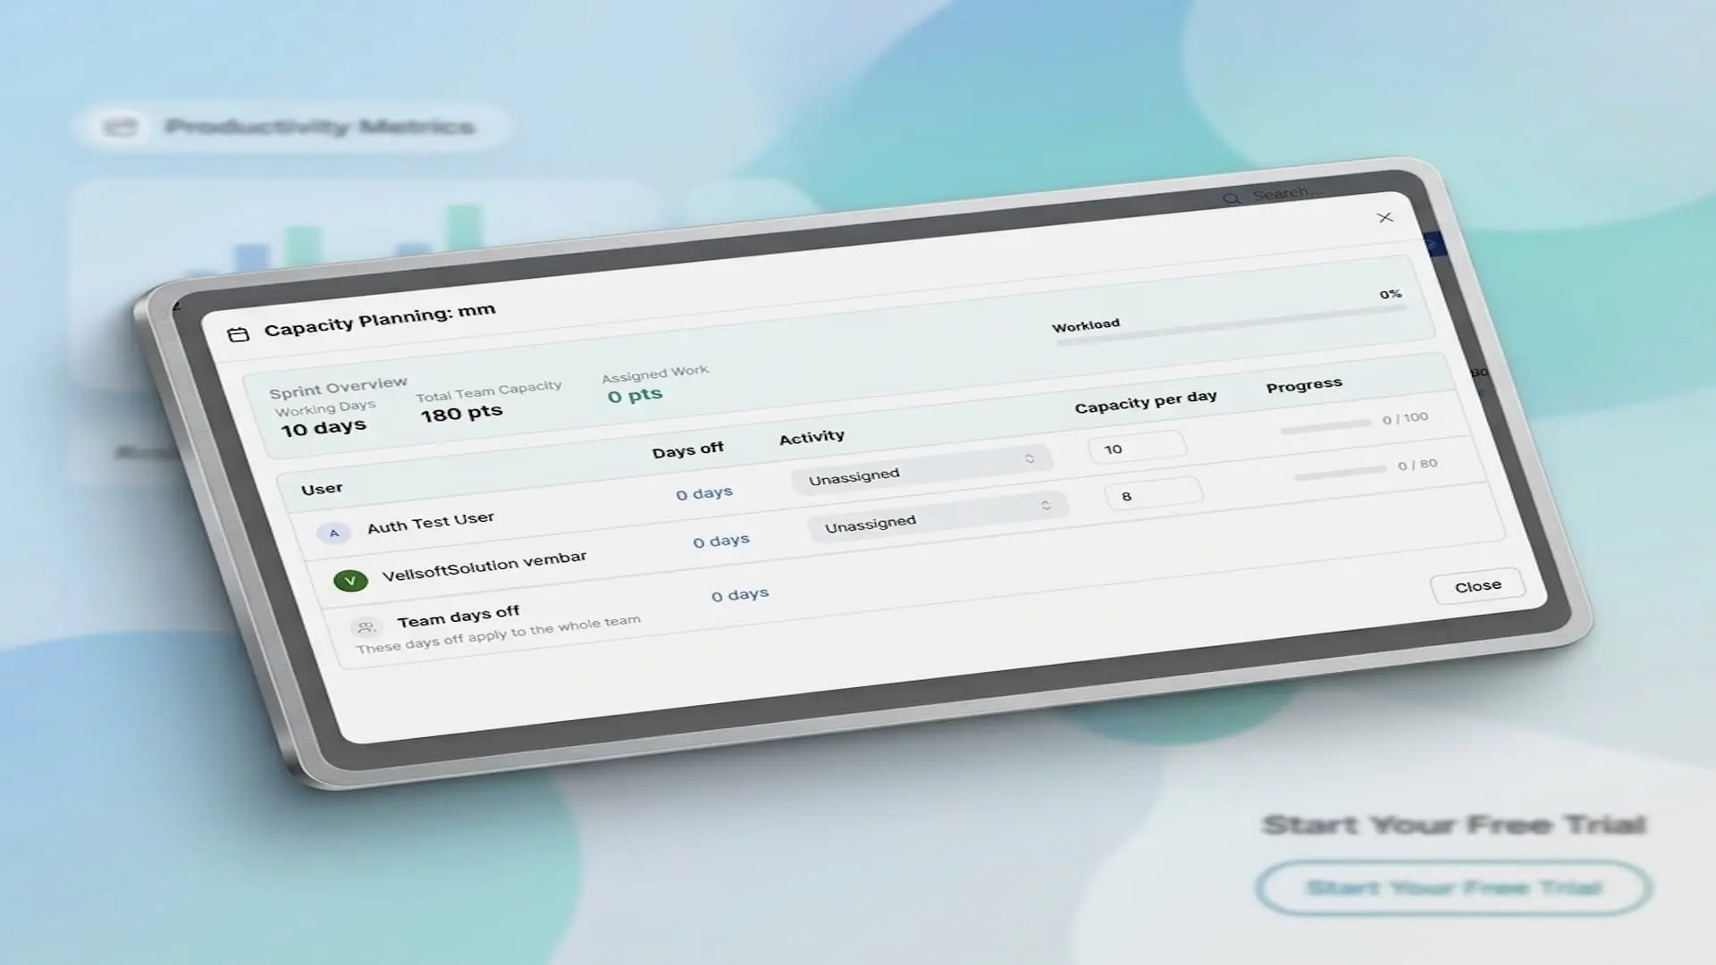Screen dimensions: 1716x965
Task: Click the 180 pts Total Team Capacity value
Action: [x=461, y=413]
